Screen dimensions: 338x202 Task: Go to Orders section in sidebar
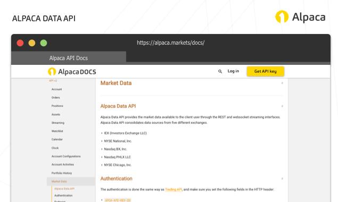[55, 98]
